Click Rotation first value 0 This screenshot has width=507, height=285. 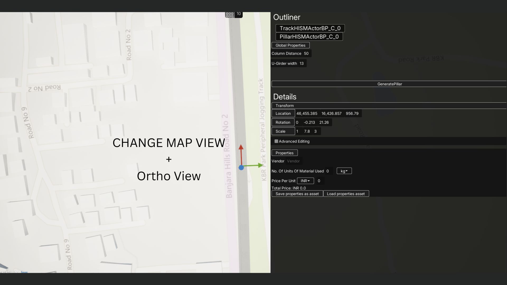pos(297,122)
